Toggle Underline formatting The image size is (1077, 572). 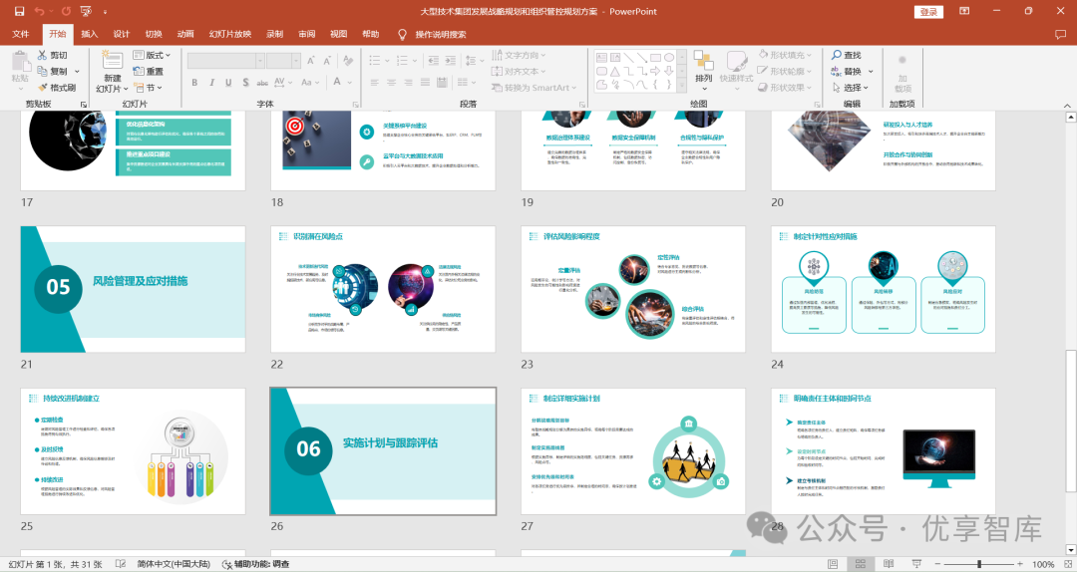click(x=228, y=83)
